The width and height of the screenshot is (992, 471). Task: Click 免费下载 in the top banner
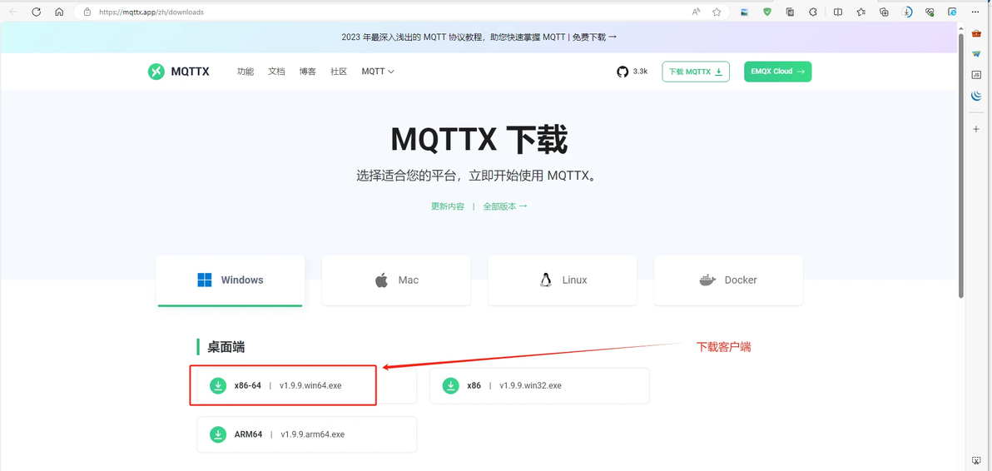pyautogui.click(x=594, y=37)
